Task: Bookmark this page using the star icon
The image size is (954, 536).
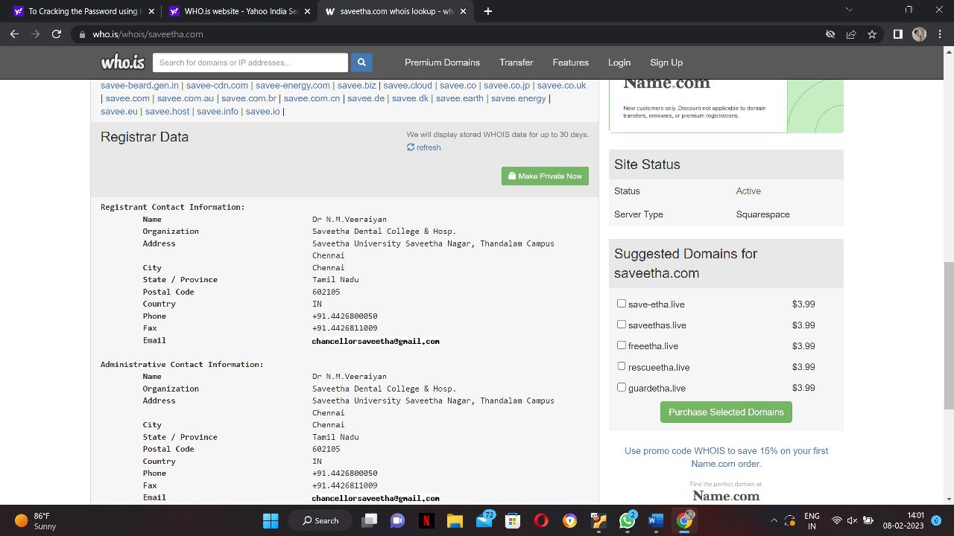Action: coord(873,34)
